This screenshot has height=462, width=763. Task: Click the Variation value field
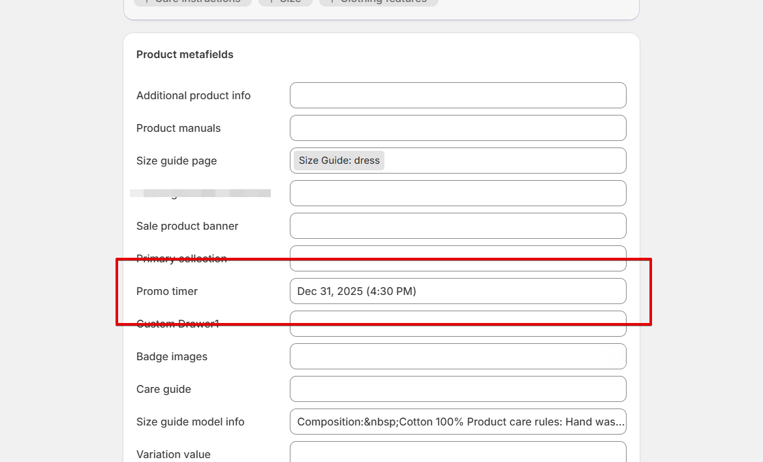[458, 452]
